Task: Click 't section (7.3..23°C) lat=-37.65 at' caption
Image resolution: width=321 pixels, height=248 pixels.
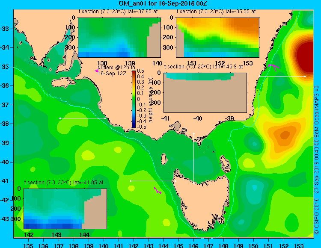Action: (118, 12)
